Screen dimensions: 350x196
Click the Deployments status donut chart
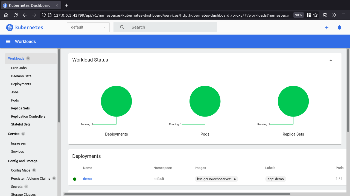click(116, 101)
